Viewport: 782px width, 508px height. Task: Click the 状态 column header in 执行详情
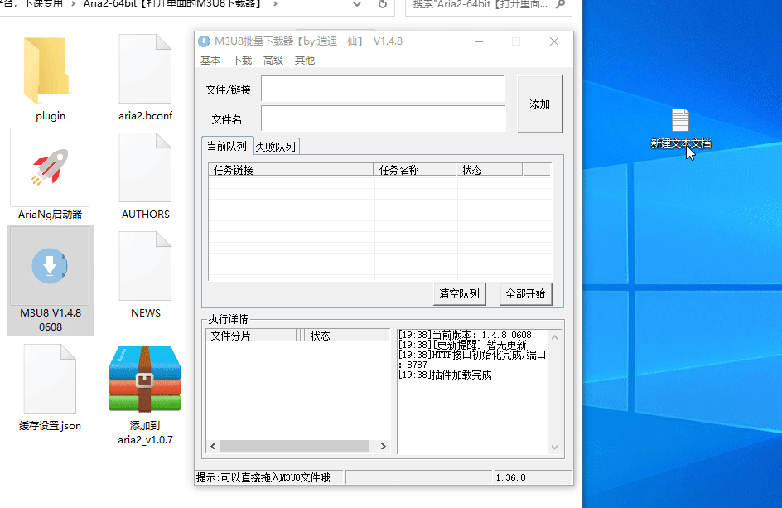347,336
